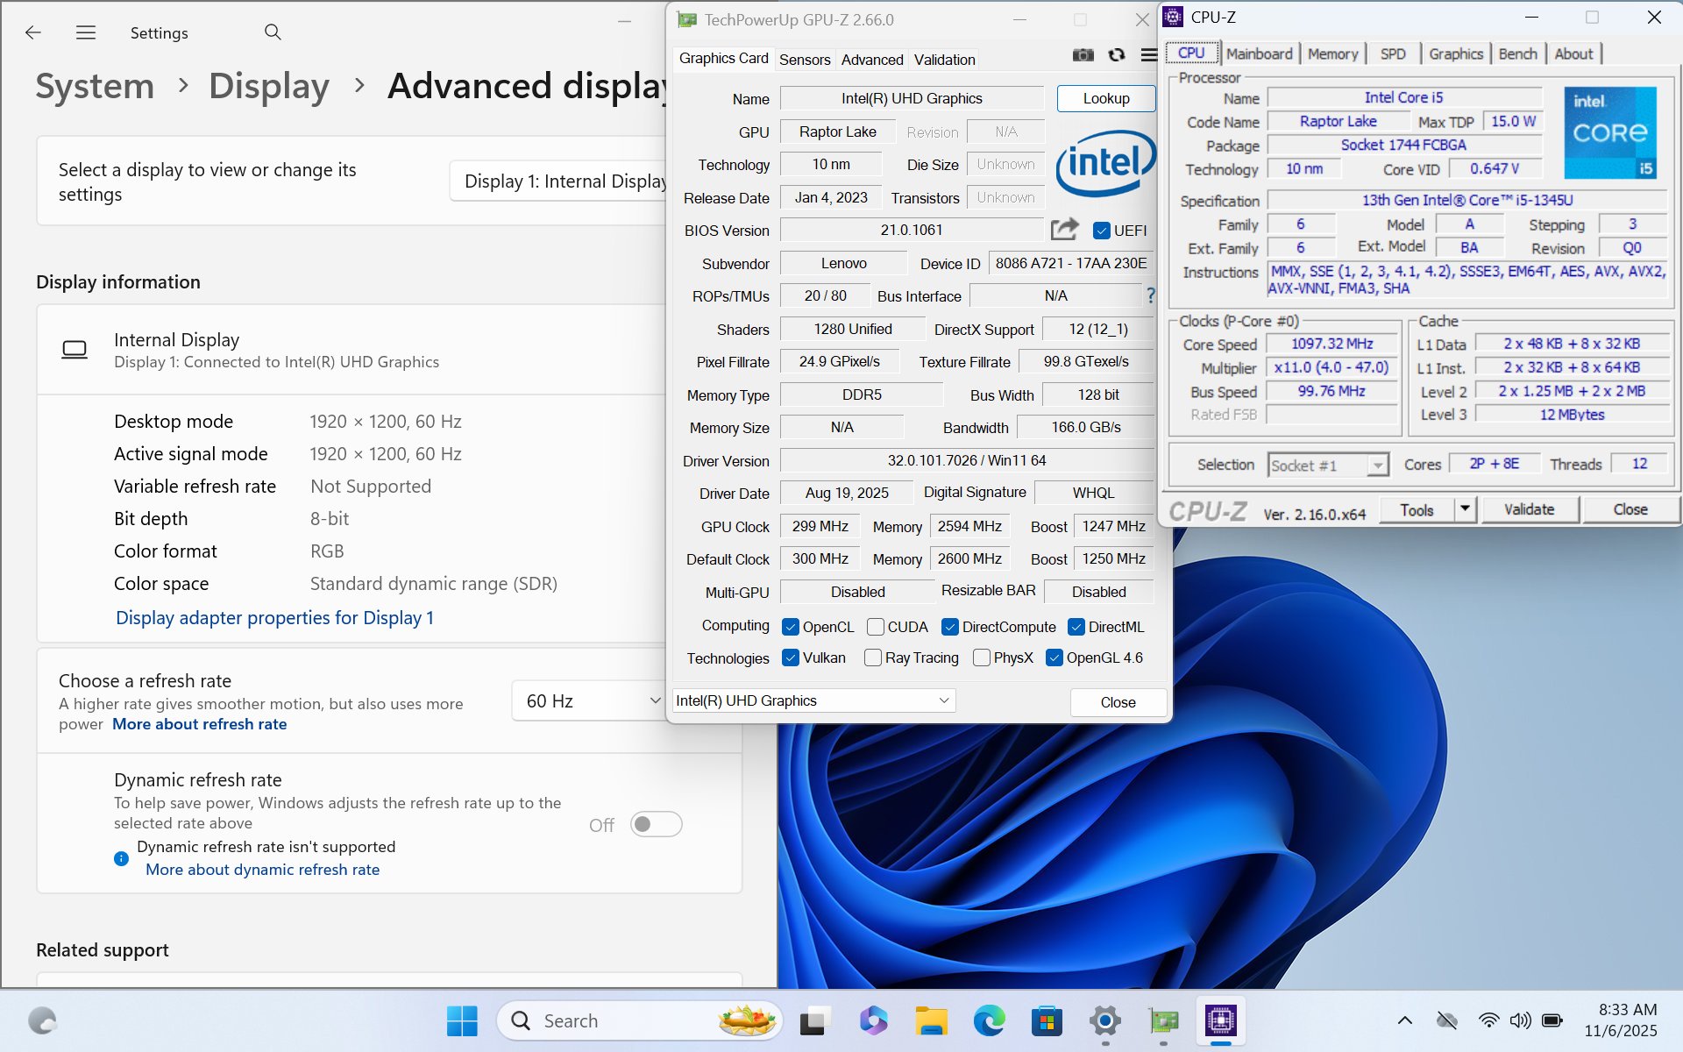
Task: Toggle the UEFI checkbox
Action: [1102, 231]
